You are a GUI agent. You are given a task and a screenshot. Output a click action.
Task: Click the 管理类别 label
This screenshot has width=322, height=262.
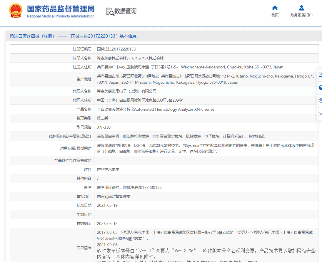click(84, 118)
